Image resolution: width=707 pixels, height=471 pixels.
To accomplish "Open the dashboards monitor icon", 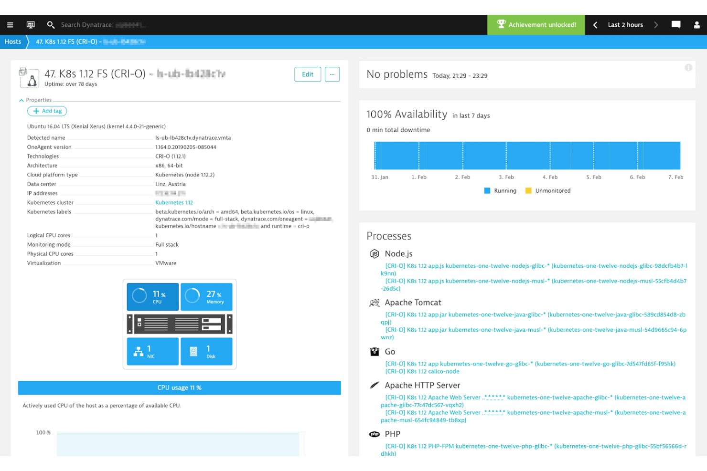I will pos(31,25).
